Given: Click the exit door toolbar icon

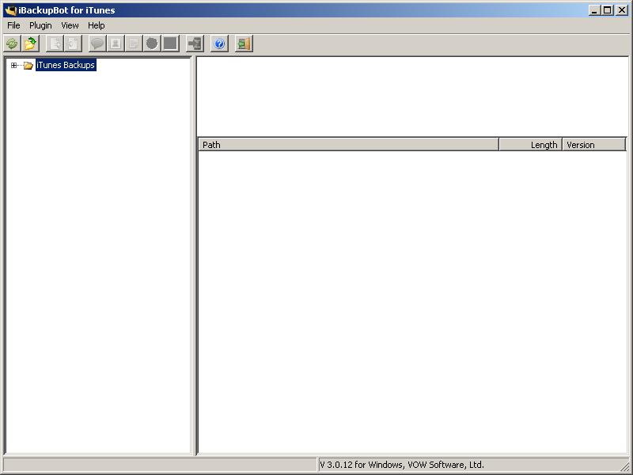Looking at the screenshot, I should 244,44.
